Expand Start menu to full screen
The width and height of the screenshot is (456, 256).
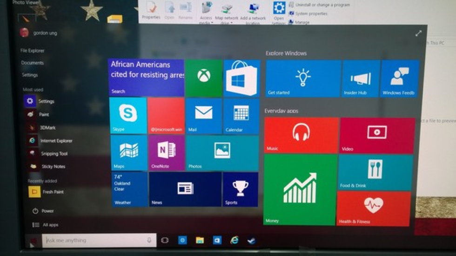click(418, 33)
